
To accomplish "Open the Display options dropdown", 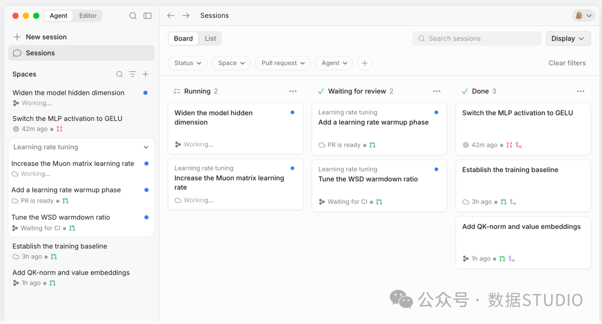I will [568, 38].
